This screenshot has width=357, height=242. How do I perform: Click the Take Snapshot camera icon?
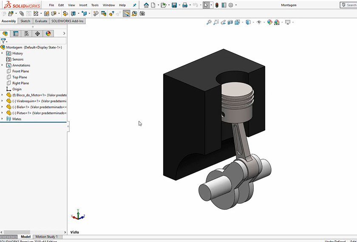tap(142, 14)
